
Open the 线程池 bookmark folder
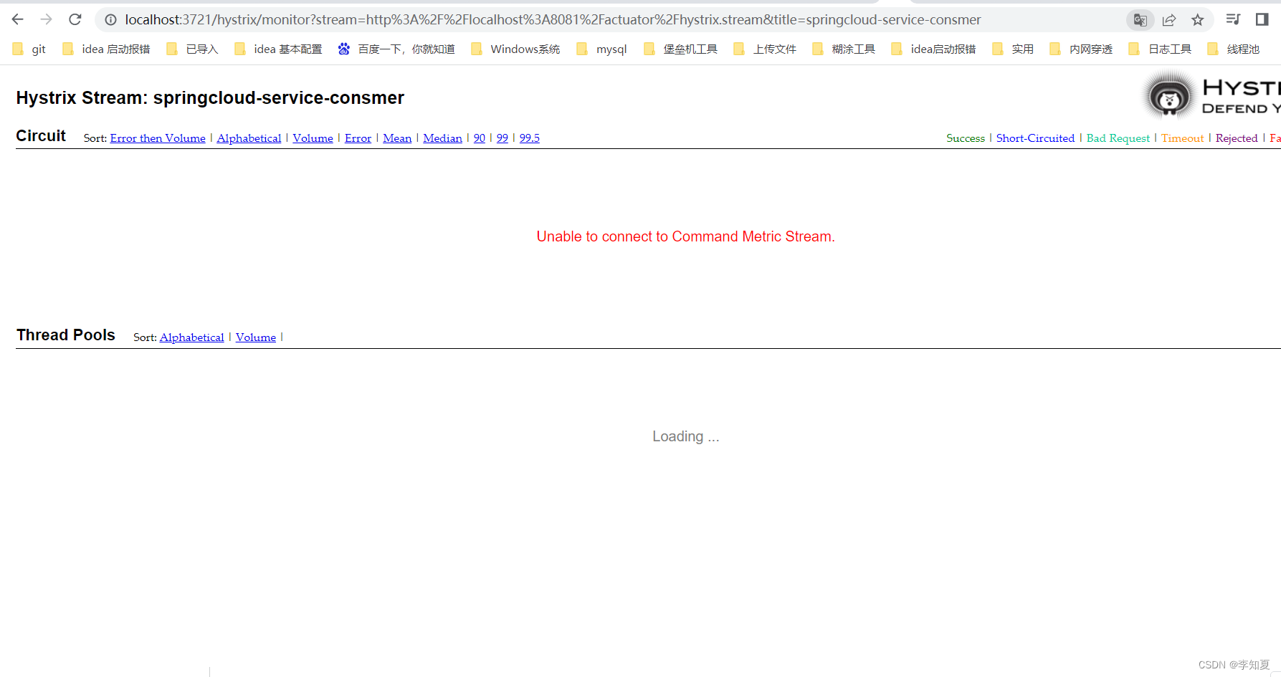click(1234, 49)
